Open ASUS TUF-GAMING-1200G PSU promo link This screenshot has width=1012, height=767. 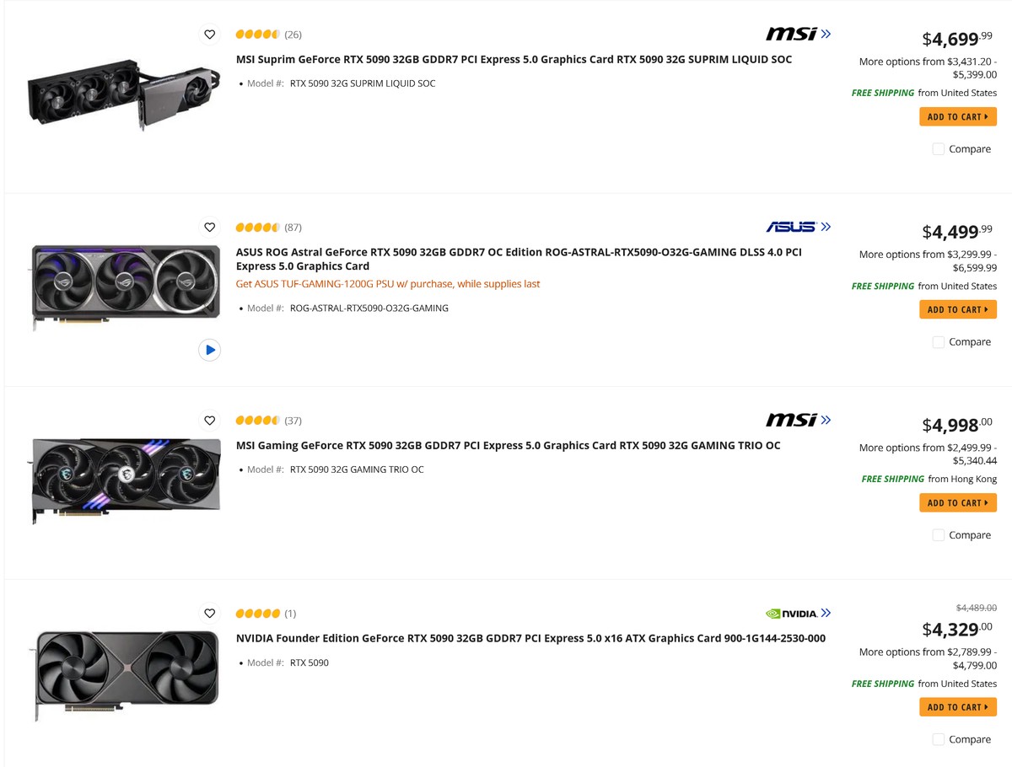pyautogui.click(x=388, y=284)
